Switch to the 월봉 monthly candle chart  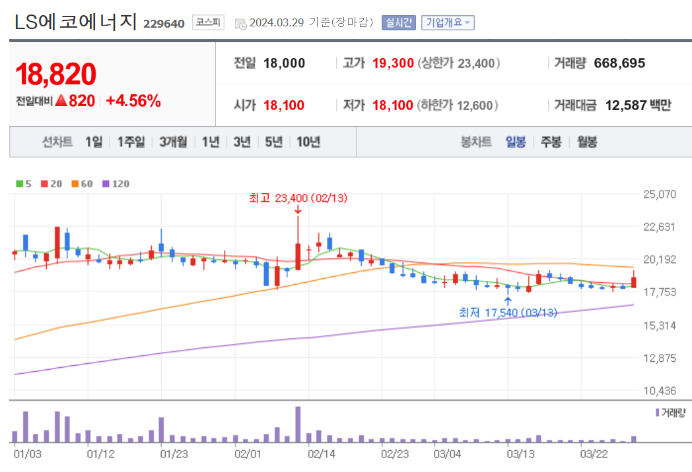[x=587, y=142]
